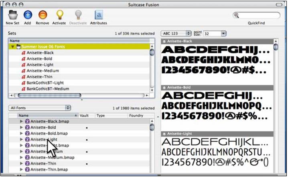Screen dimensions: 288x177
Task: Click the suitcase icon of Anisette-Thin
Action: tap(27, 164)
